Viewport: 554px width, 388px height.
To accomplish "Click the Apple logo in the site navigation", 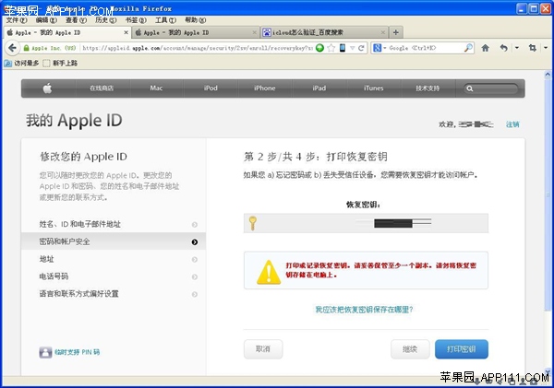I will 47,88.
